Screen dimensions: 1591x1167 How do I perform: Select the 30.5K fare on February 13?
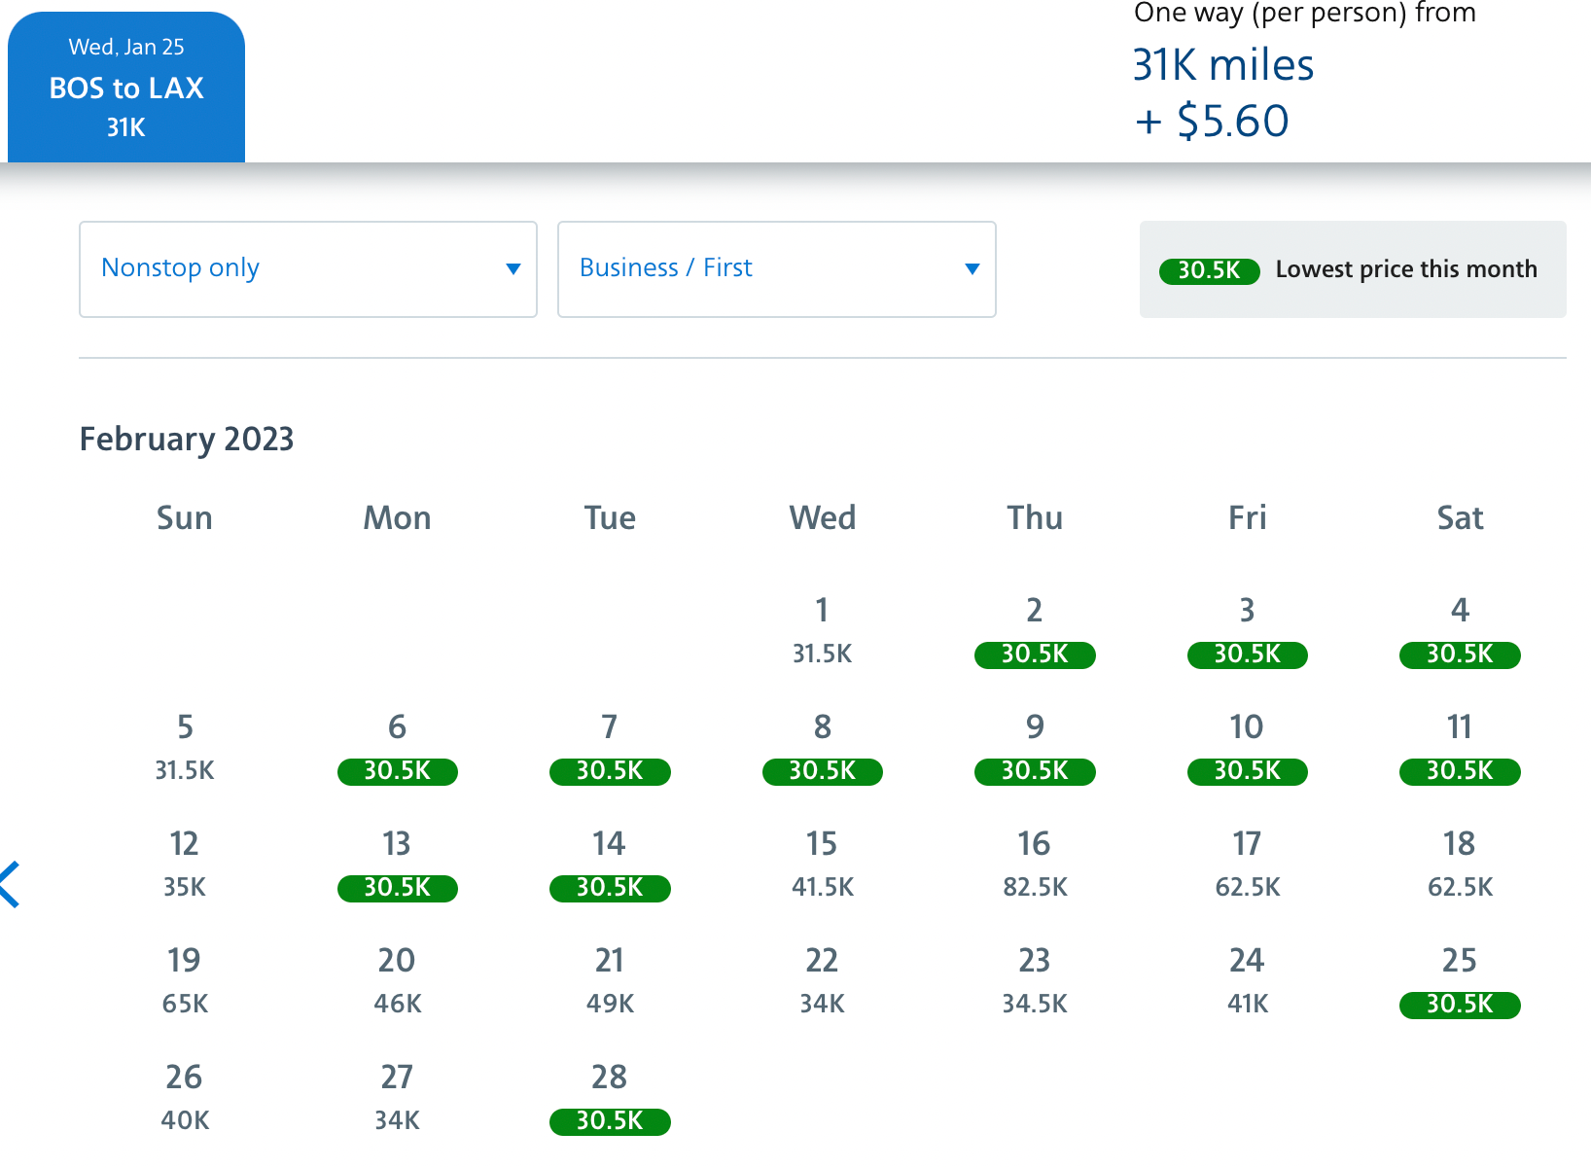[x=397, y=888]
